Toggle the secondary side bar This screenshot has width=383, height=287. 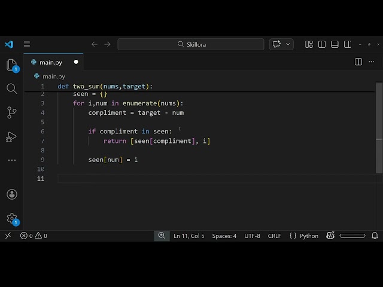coord(348,44)
